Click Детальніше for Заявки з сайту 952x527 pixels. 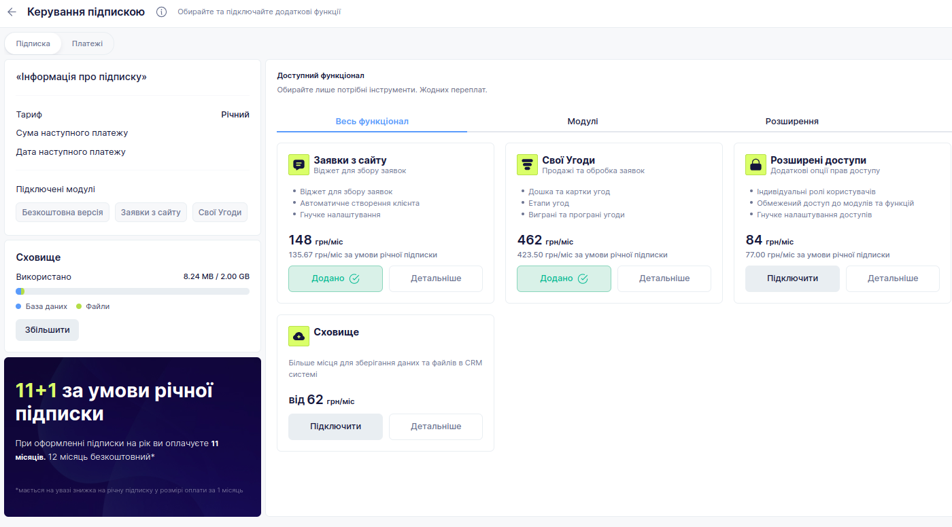(436, 278)
